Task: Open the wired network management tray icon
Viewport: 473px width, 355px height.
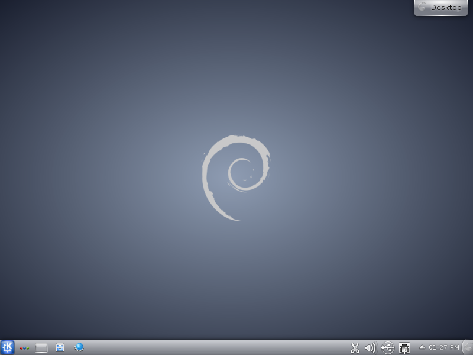Action: pos(404,348)
